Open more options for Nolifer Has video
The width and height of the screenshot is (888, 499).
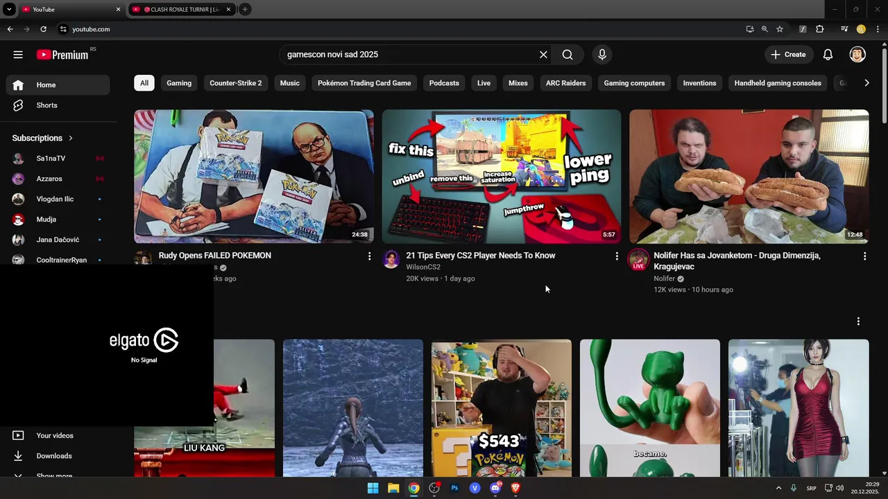pos(864,256)
